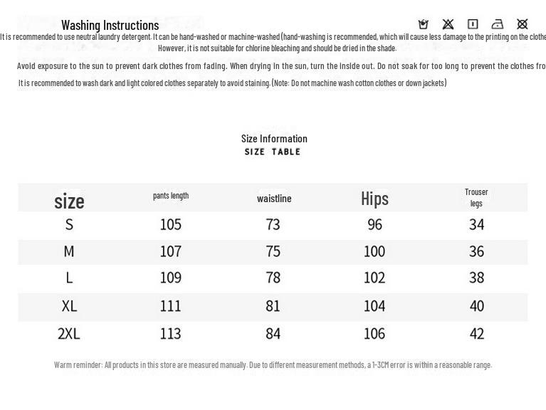Select the 'Hips' column header

coord(374,199)
